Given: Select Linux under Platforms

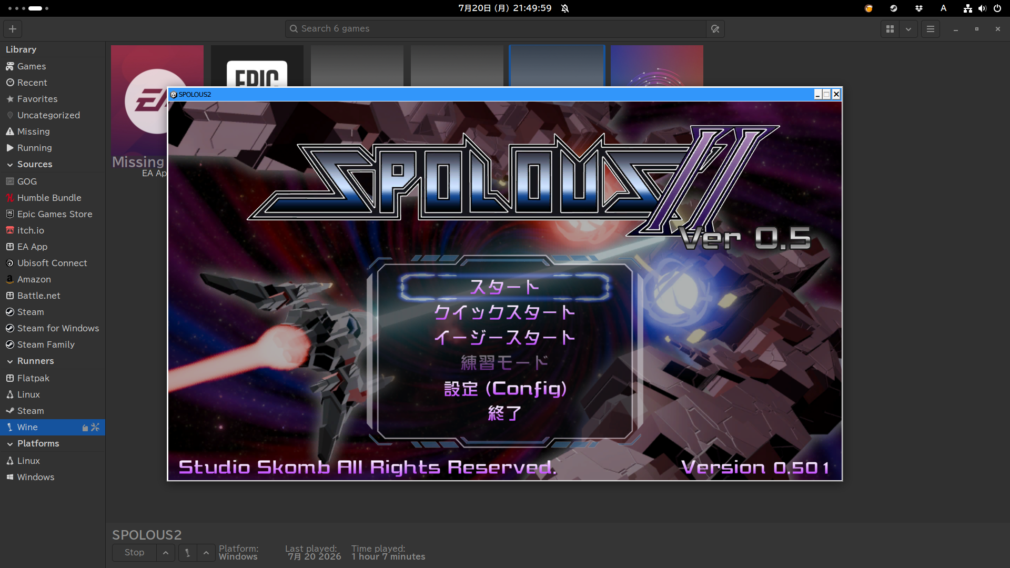Looking at the screenshot, I should click(53, 461).
